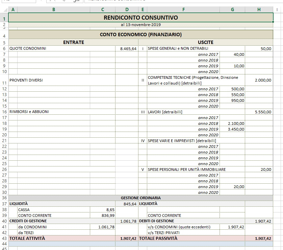Click the roman numeral IV cell
This screenshot has width=283, height=250.
[143, 141]
